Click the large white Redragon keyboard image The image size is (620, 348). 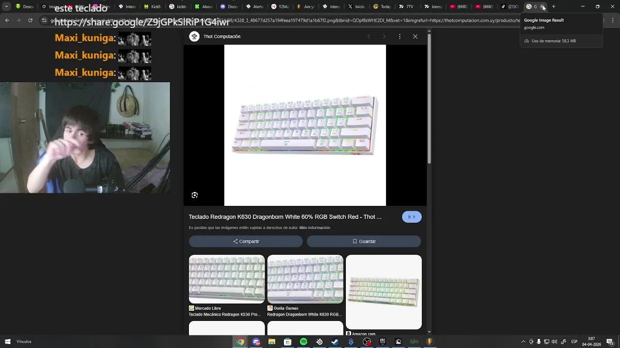(305, 125)
